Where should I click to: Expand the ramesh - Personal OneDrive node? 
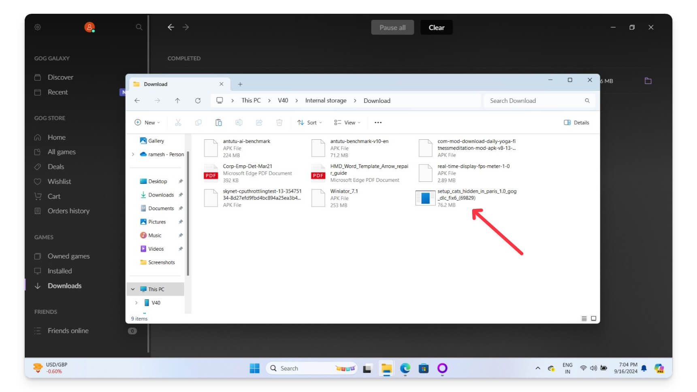133,154
